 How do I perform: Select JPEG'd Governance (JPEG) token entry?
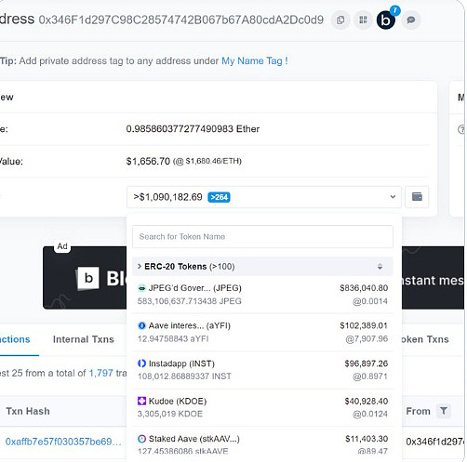click(262, 295)
